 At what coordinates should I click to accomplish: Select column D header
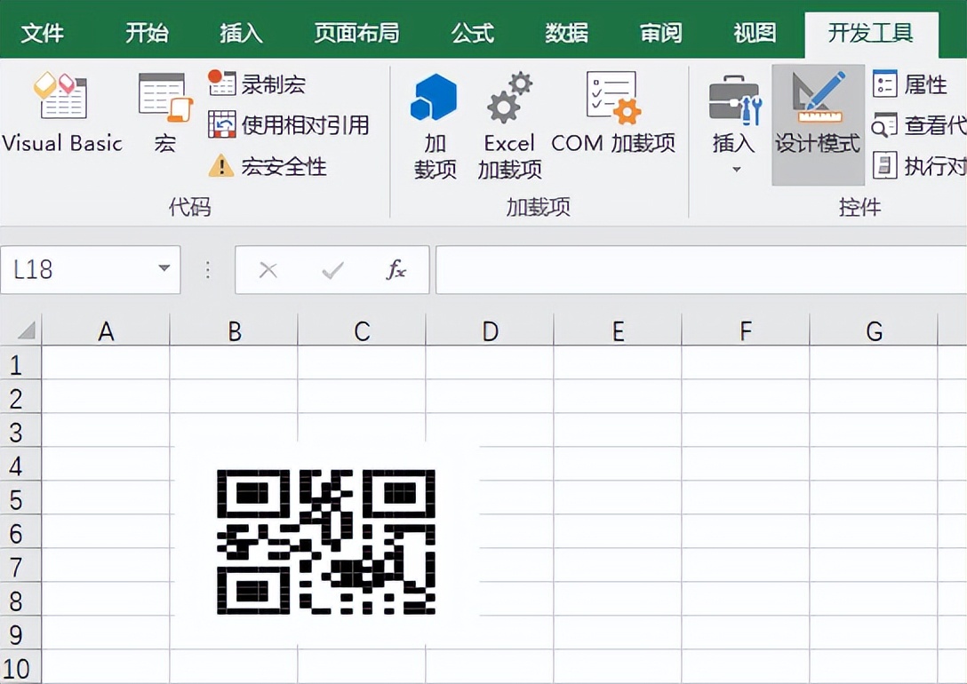point(490,331)
